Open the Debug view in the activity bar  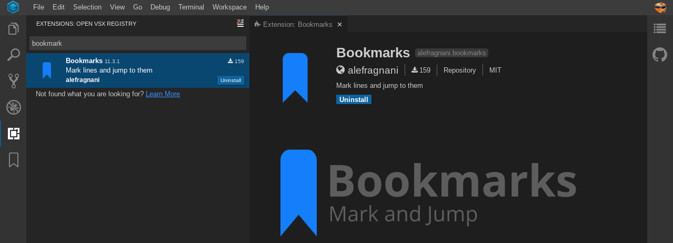pyautogui.click(x=13, y=107)
